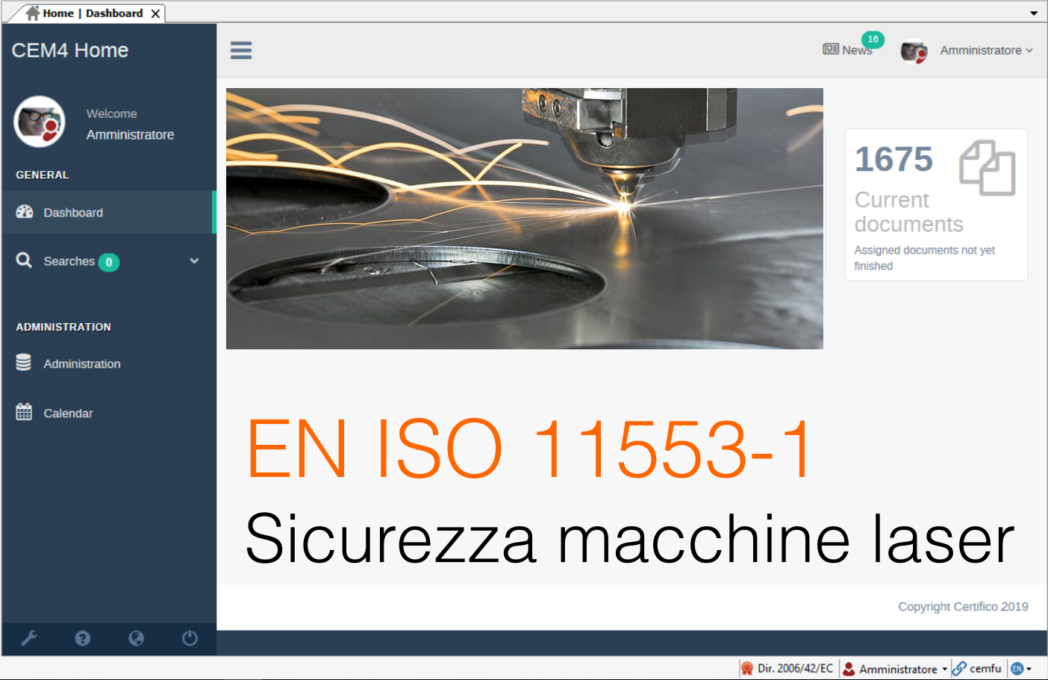The image size is (1048, 680).
Task: Open the wrench settings icon in sidebar footer
Action: pos(29,638)
